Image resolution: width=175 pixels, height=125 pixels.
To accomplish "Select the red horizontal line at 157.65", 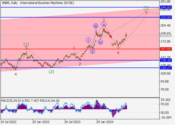I will pyautogui.click(x=80, y=49).
